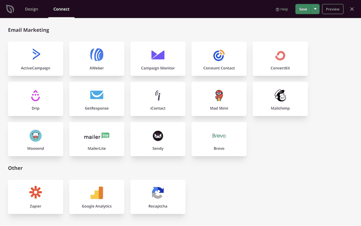Screen dimensions: 361x226
Task: Open the Save options dropdown arrow
Action: pos(315,9)
